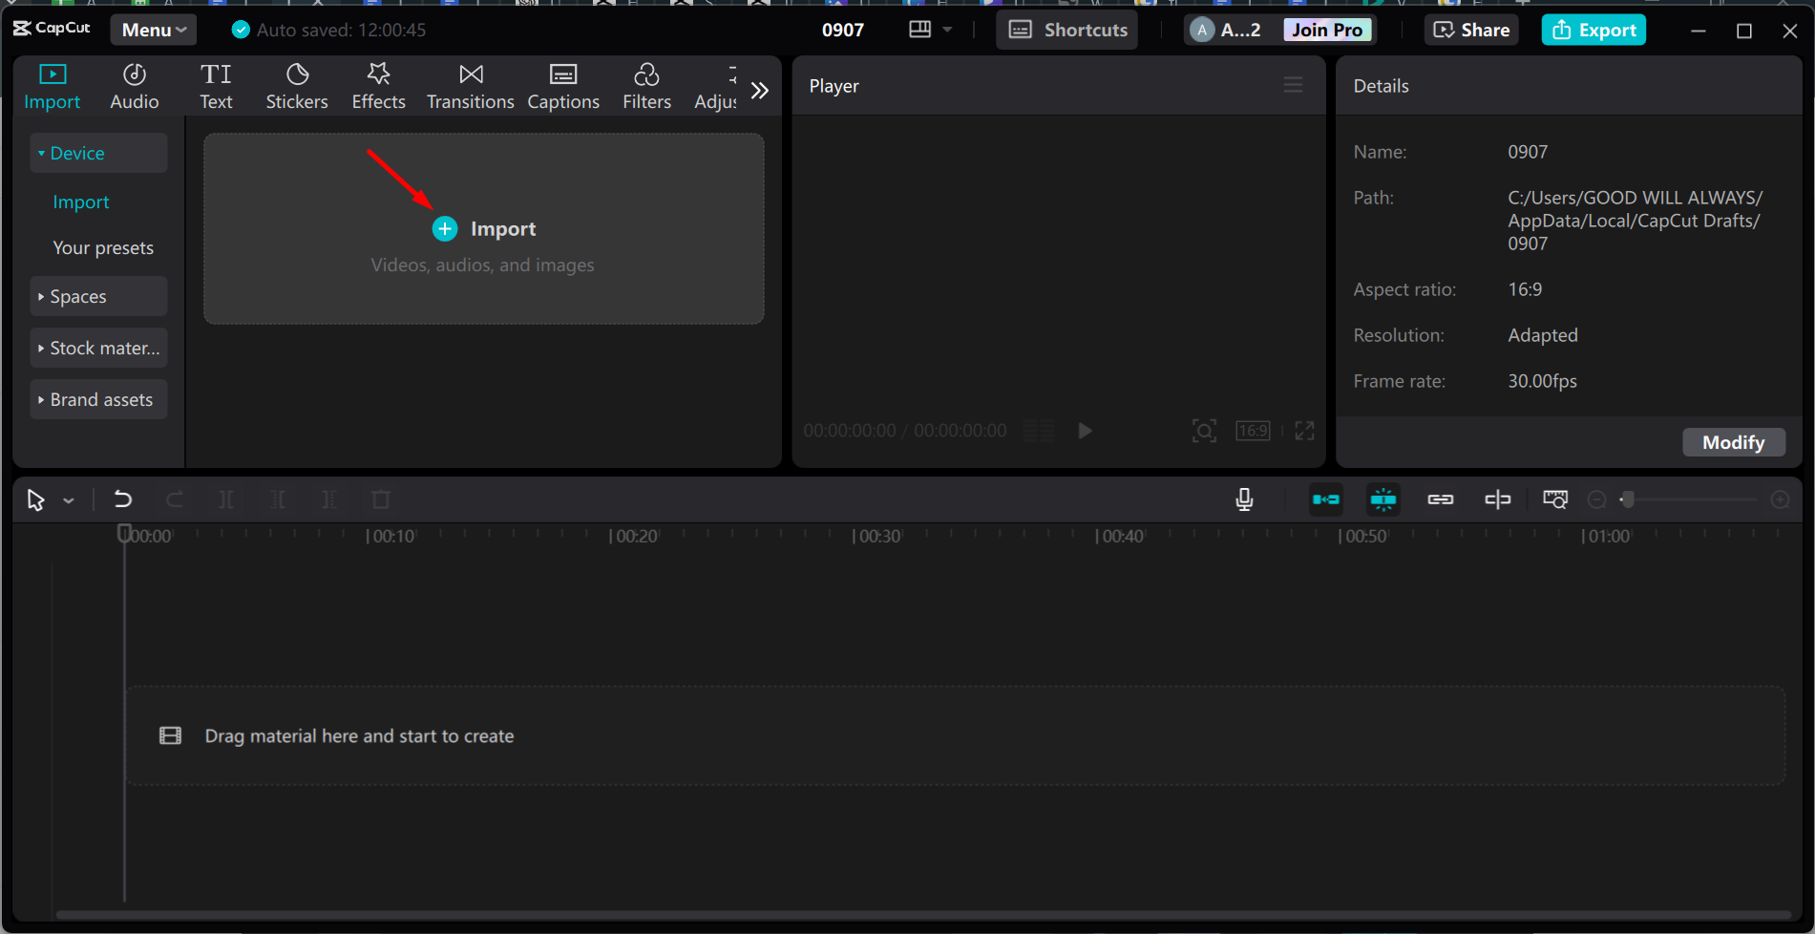Select the Text tool panel
Viewport: 1815px width, 934px height.
click(x=216, y=85)
